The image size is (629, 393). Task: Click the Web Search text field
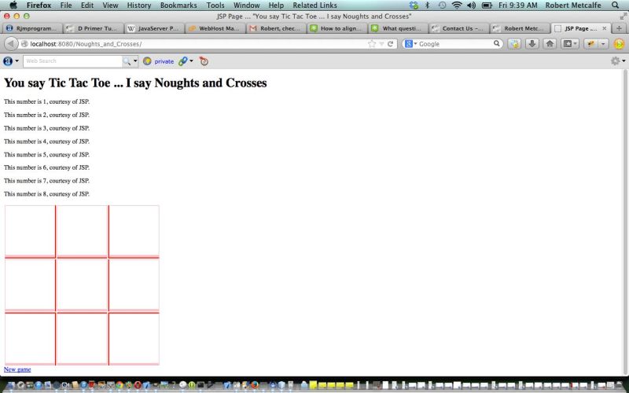pyautogui.click(x=72, y=61)
